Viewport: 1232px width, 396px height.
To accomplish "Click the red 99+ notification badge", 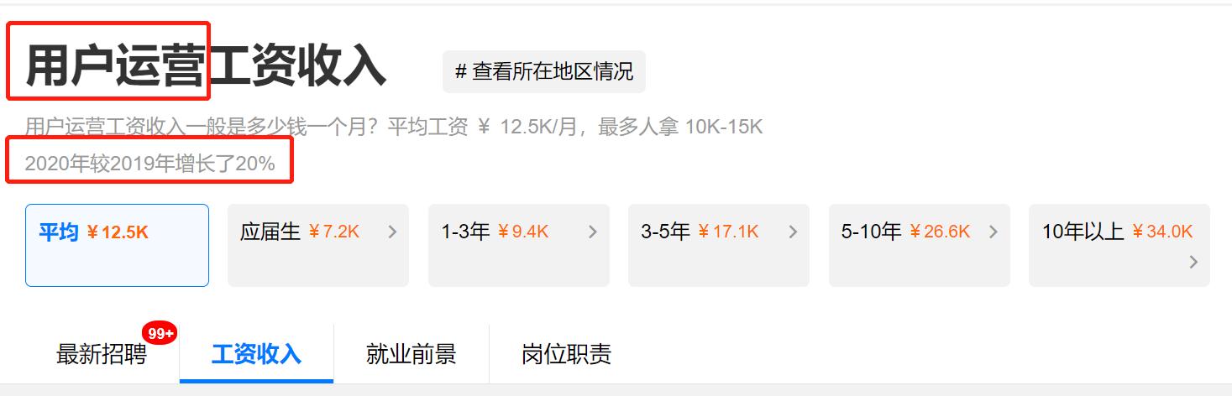I will (x=159, y=333).
